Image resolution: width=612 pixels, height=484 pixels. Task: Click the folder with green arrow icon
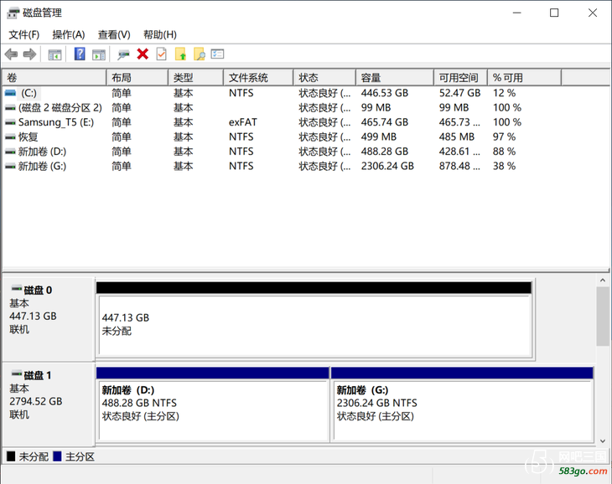pyautogui.click(x=180, y=54)
